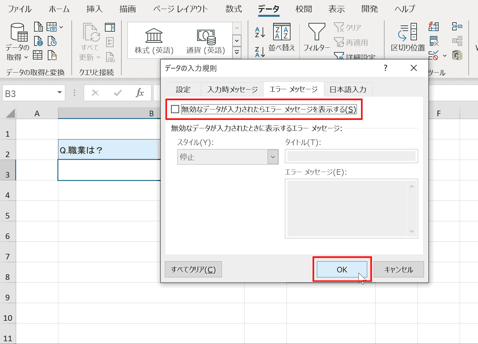Click the Manage Data Model icon

point(457,55)
